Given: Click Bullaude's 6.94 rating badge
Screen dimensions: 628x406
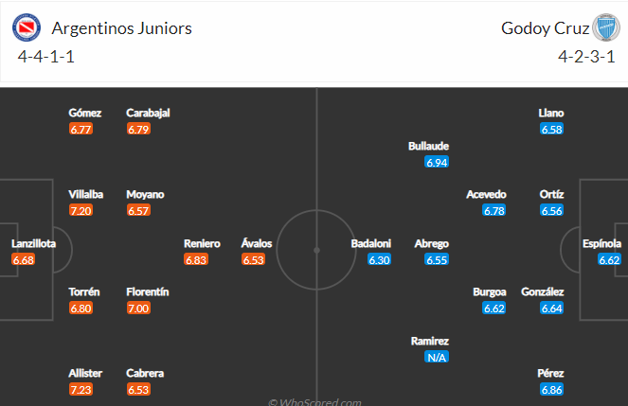Looking at the screenshot, I should [437, 163].
